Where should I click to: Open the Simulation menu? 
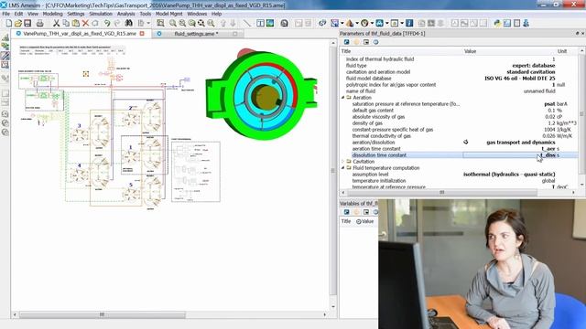tap(101, 14)
